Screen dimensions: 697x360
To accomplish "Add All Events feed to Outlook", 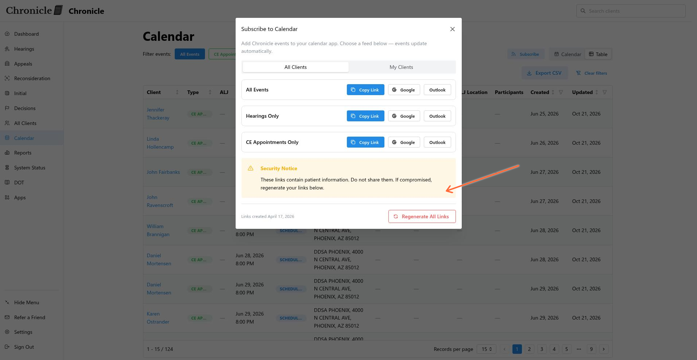I will tap(437, 90).
